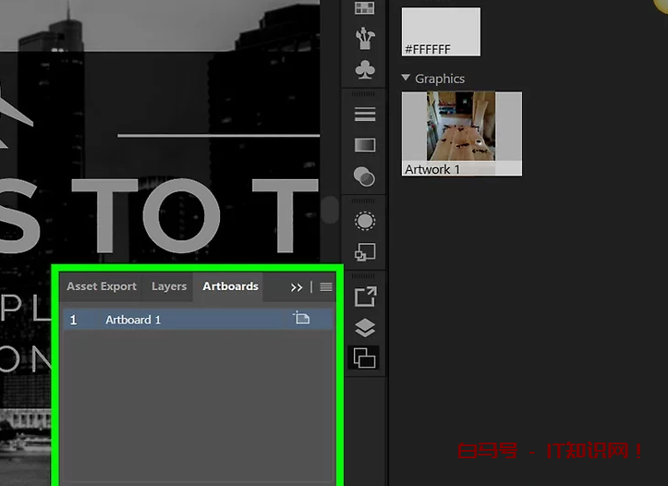This screenshot has height=486, width=668.
Task: Open the Artboards panel flyout menu
Action: (x=326, y=287)
